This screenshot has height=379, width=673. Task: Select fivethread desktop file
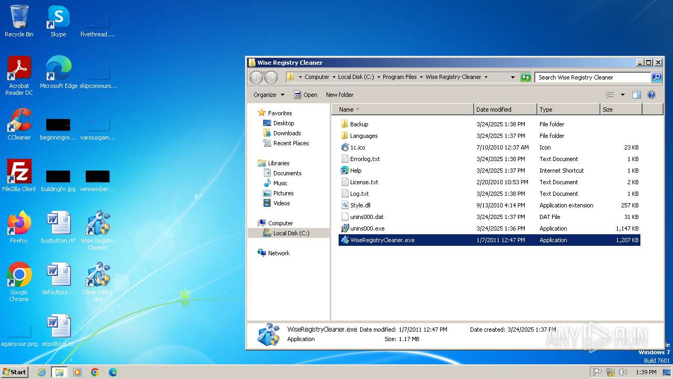click(x=98, y=27)
